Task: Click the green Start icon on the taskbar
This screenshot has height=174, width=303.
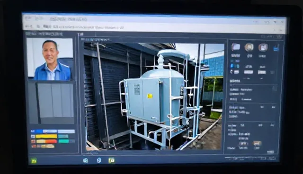Action: [x=34, y=161]
